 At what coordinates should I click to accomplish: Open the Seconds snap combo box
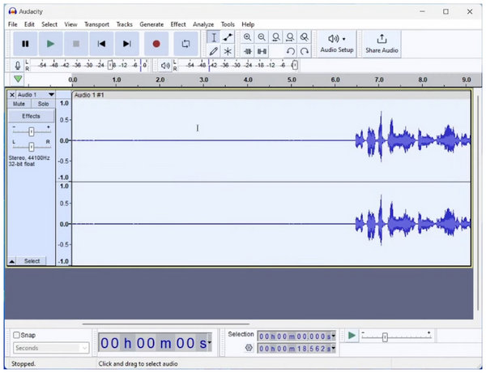(51, 348)
